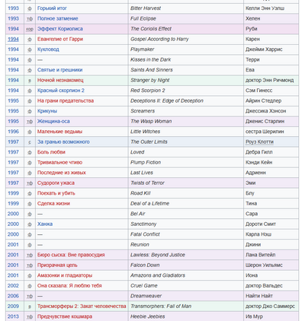Click the Боль любви link

(51, 152)
